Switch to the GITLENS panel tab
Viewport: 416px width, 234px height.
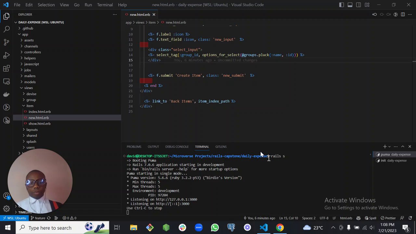click(x=221, y=147)
